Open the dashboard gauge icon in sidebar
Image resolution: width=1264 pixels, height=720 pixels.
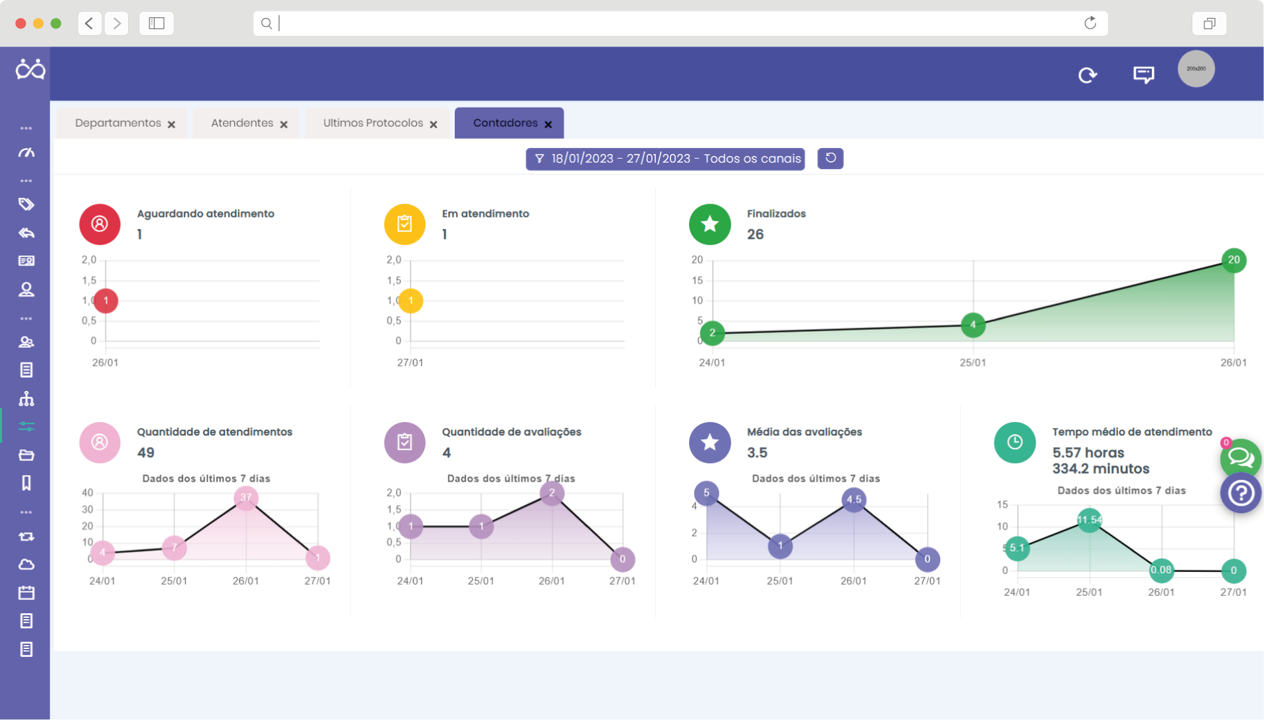tap(26, 153)
